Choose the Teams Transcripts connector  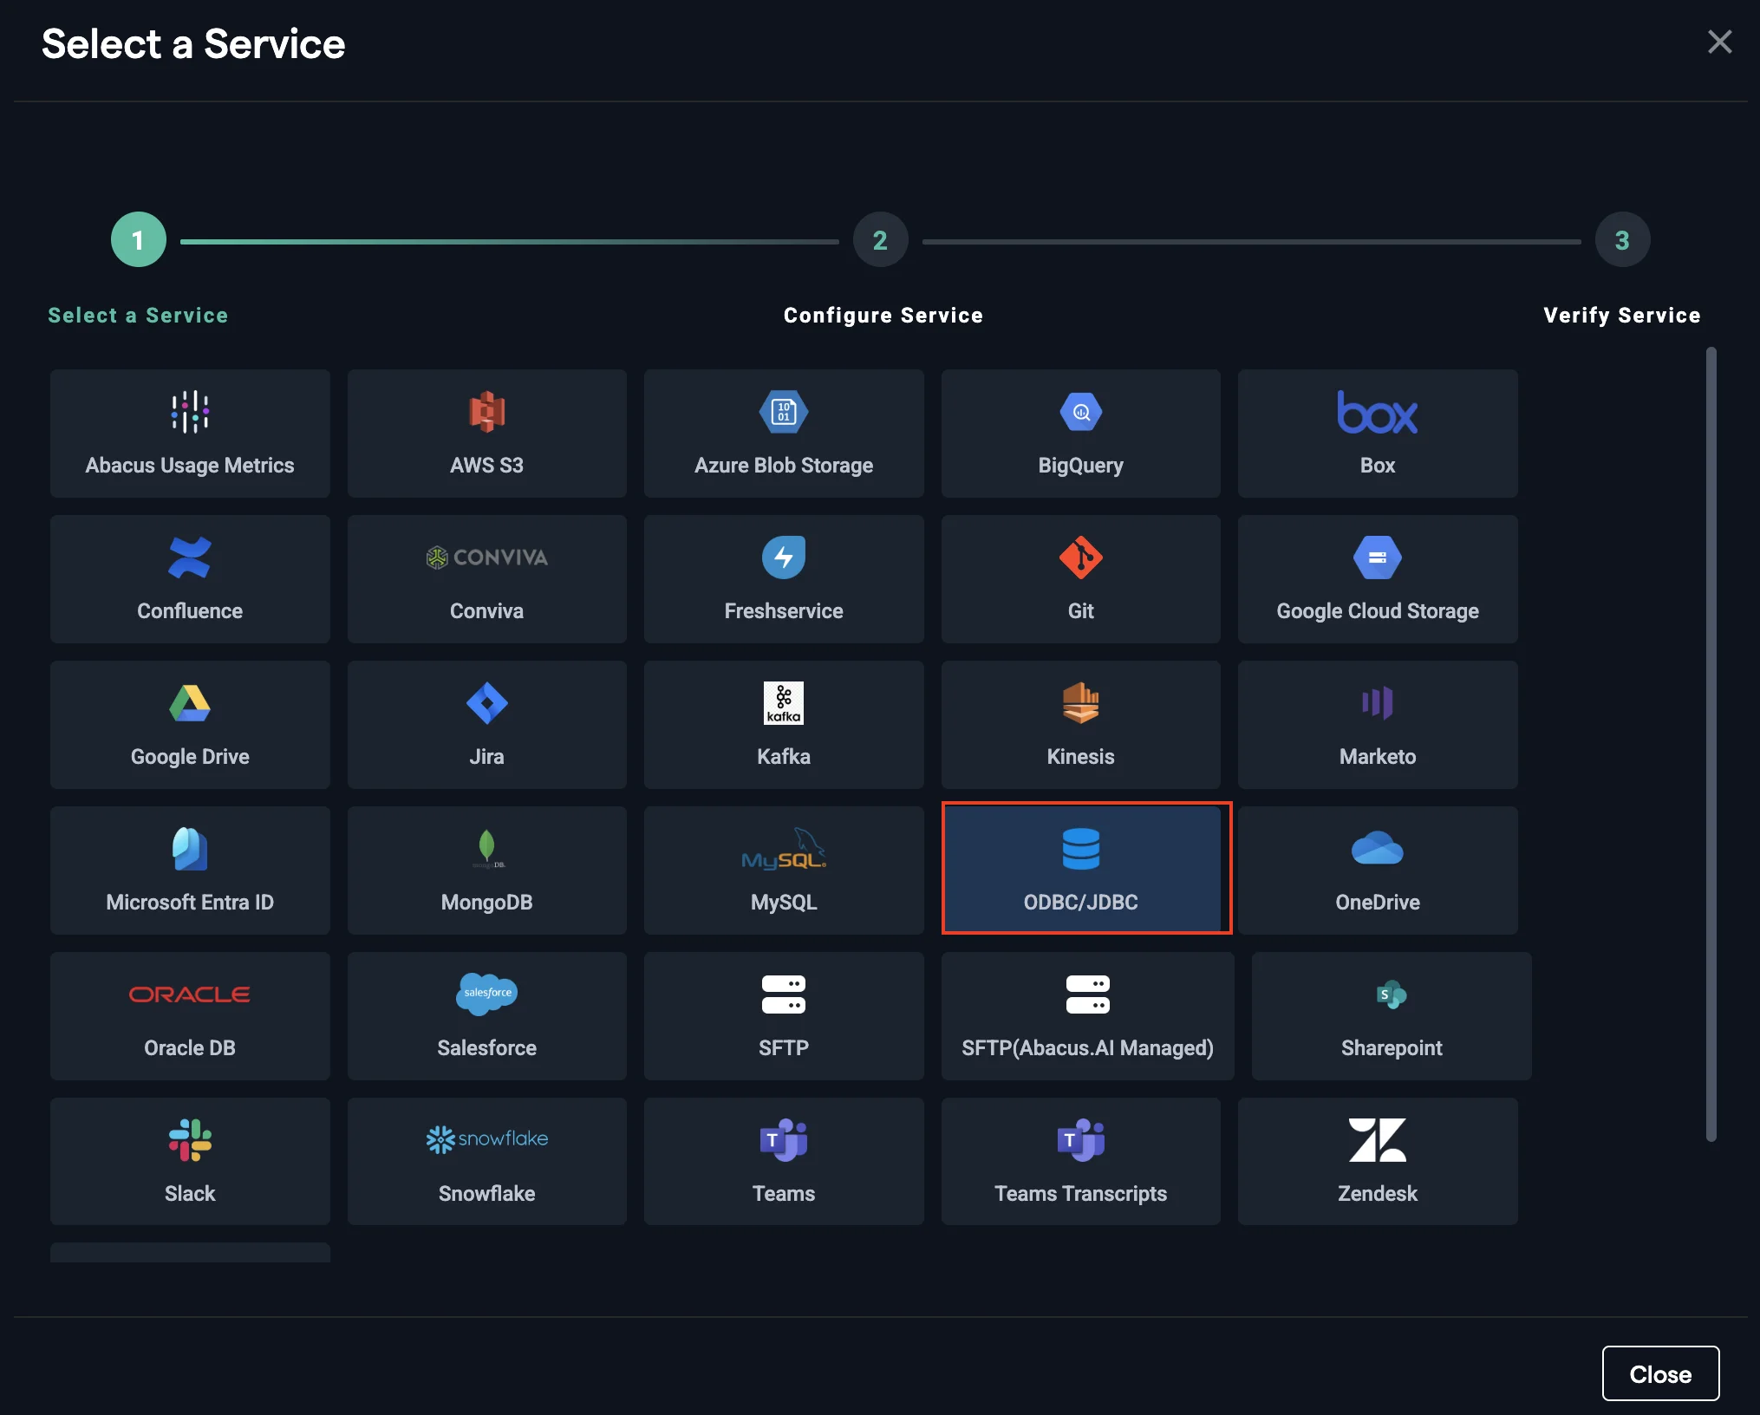click(1080, 1162)
